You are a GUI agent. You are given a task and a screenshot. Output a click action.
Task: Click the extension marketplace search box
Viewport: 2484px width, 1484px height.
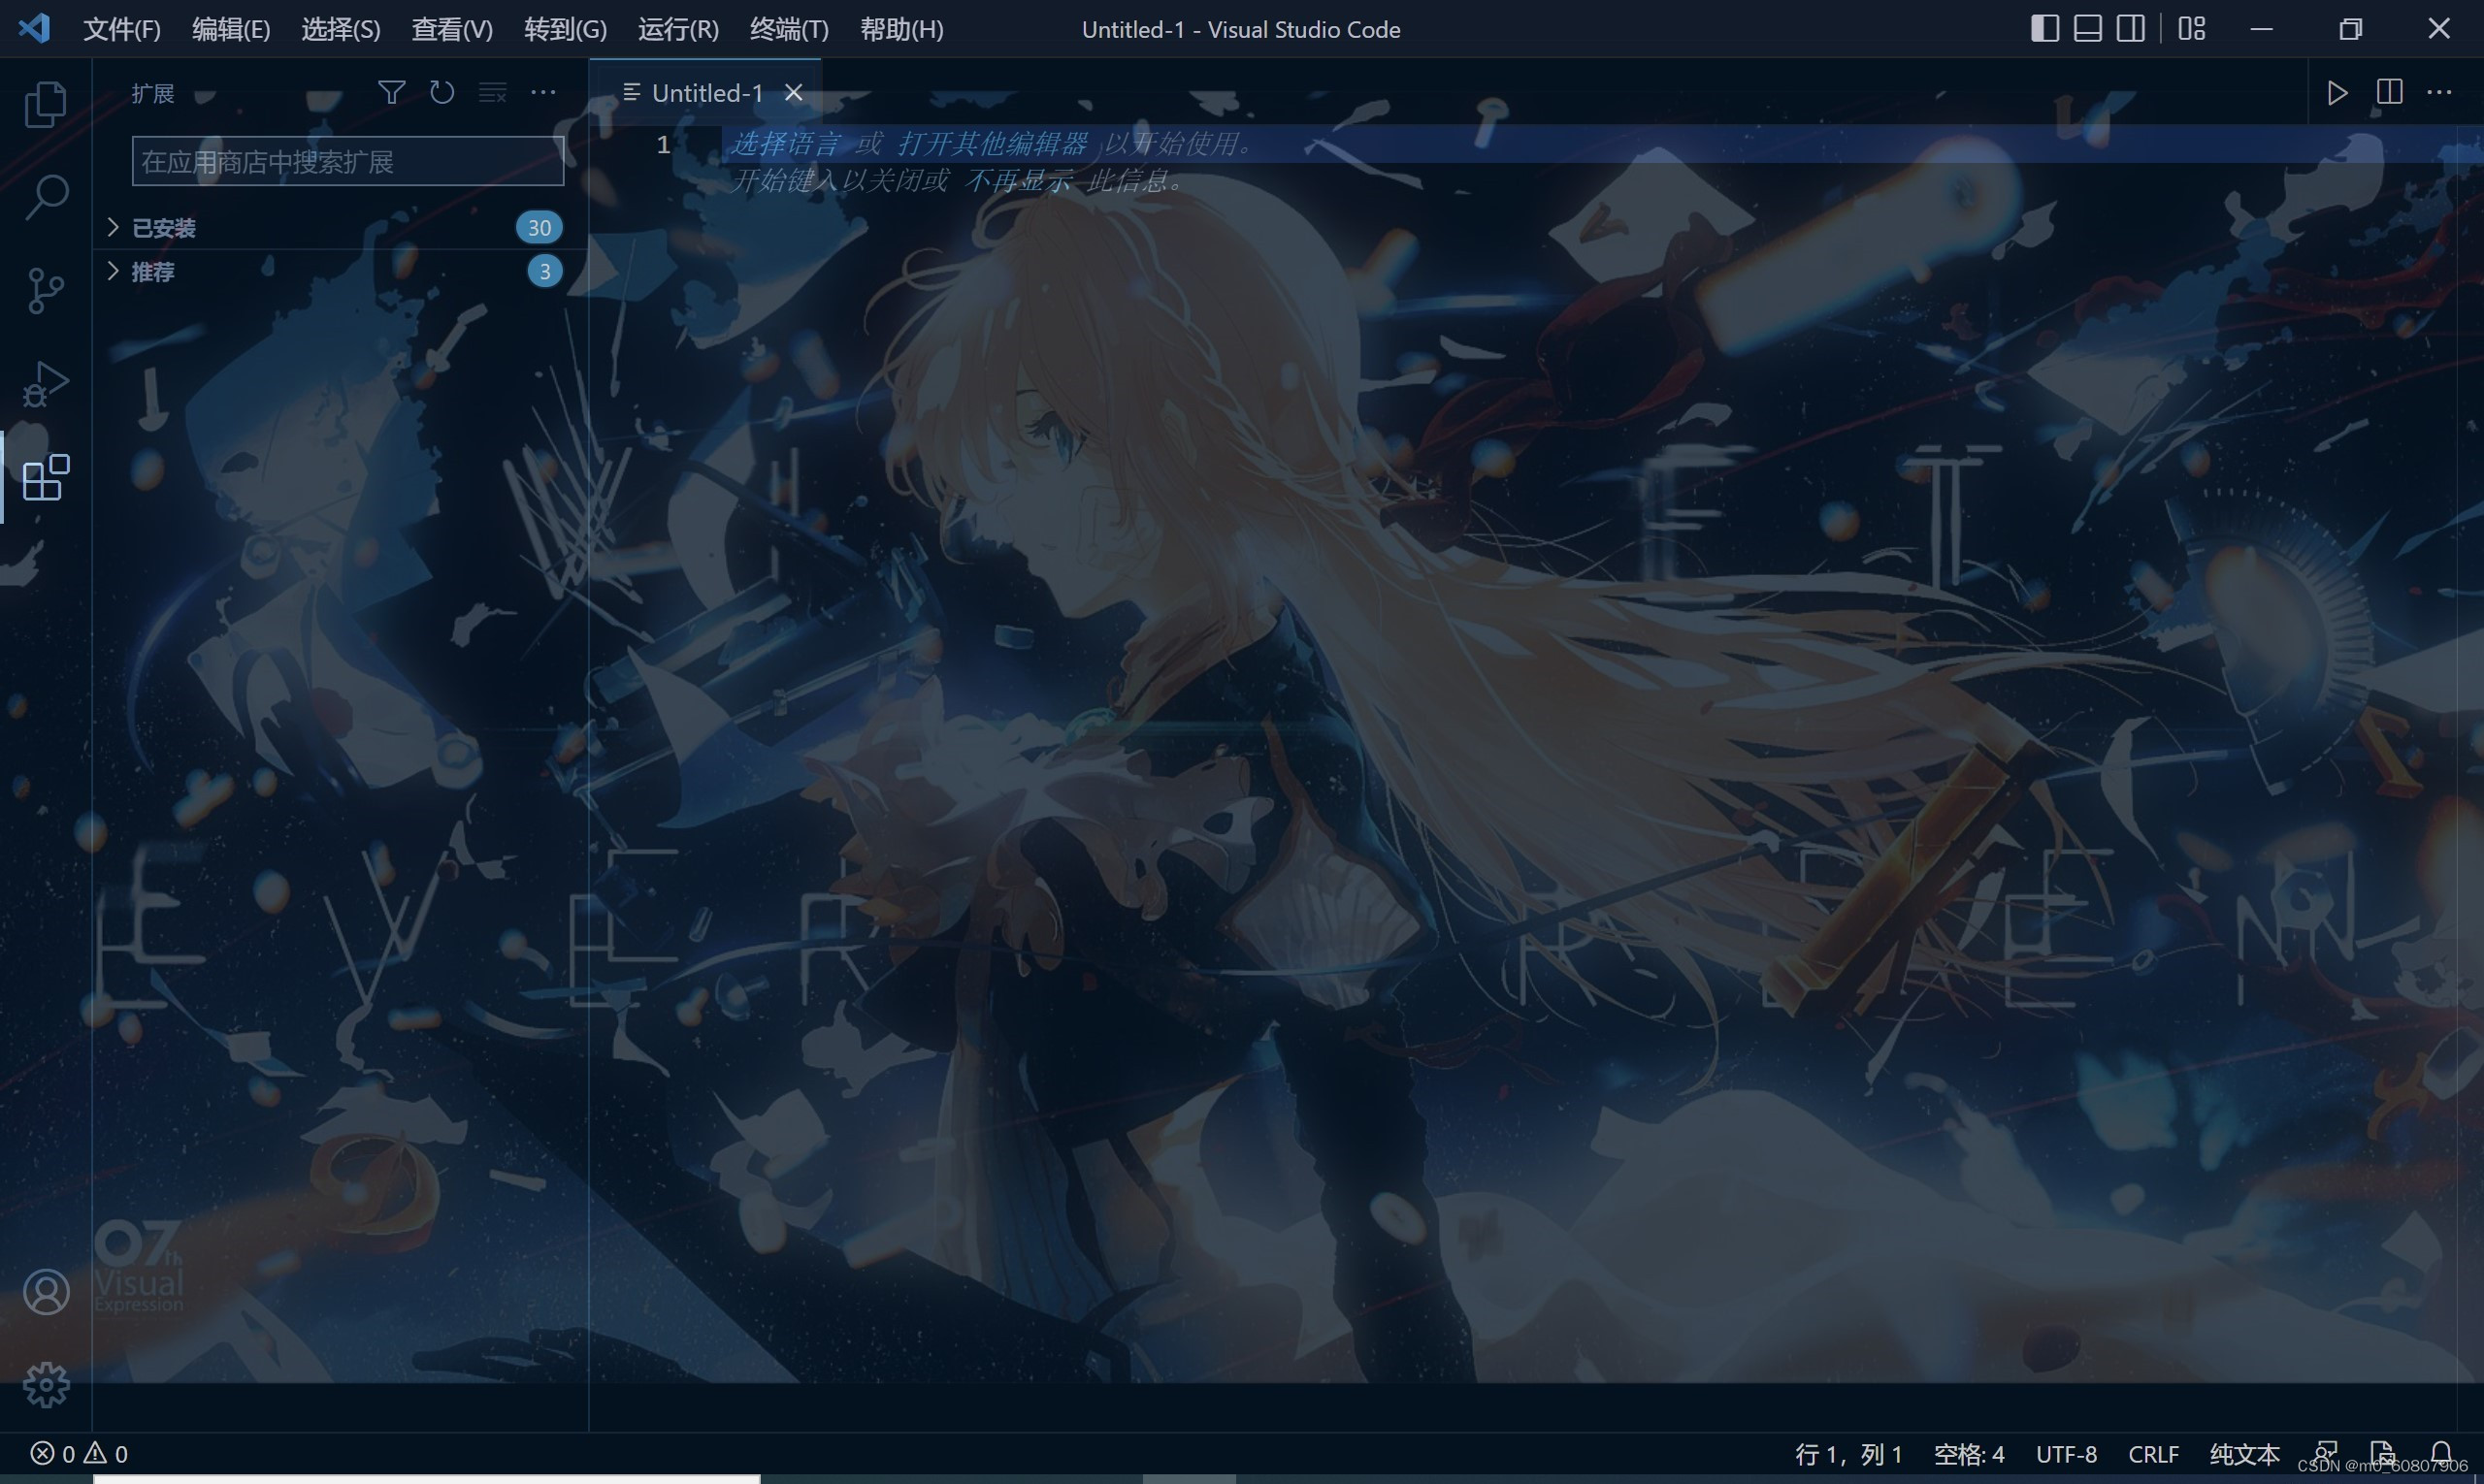pyautogui.click(x=346, y=162)
